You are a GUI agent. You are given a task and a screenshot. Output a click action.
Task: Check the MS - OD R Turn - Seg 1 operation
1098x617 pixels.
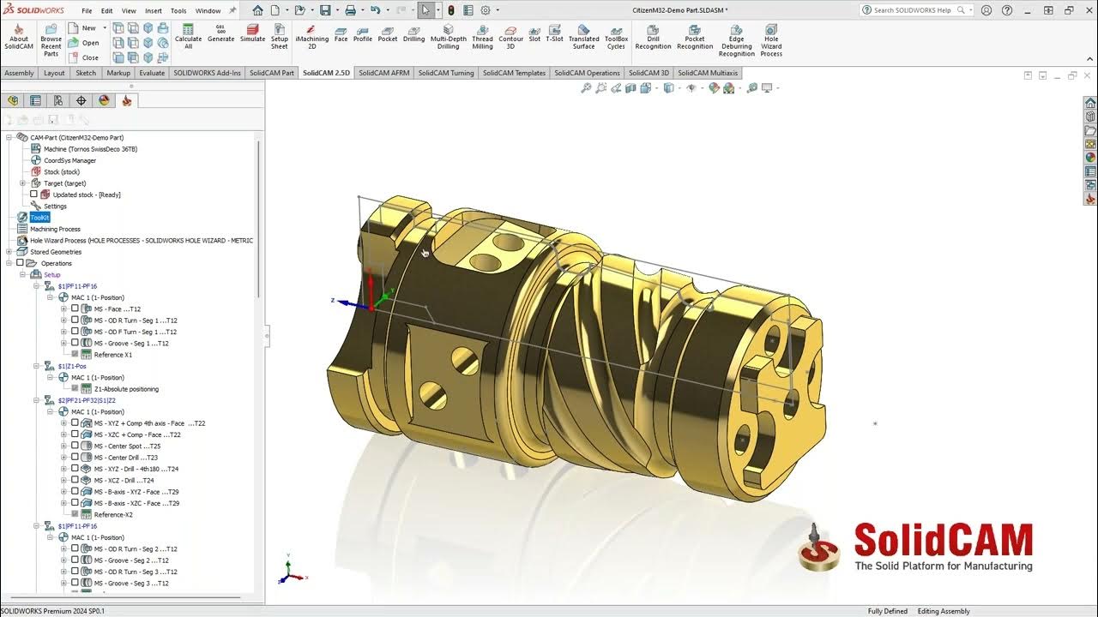(x=75, y=320)
